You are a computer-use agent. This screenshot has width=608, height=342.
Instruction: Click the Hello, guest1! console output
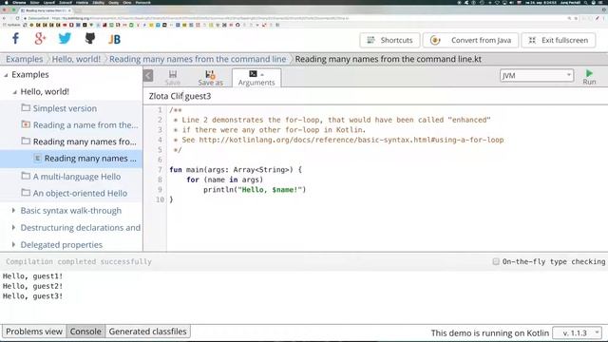32,276
